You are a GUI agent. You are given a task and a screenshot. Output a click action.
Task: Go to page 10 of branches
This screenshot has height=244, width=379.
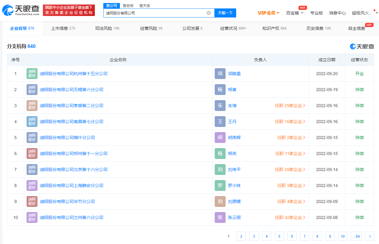tap(342, 236)
